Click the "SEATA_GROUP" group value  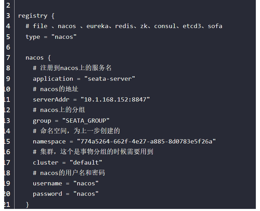(x=86, y=121)
